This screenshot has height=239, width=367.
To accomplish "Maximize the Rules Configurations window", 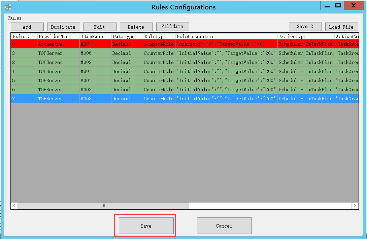I will coord(338,6).
